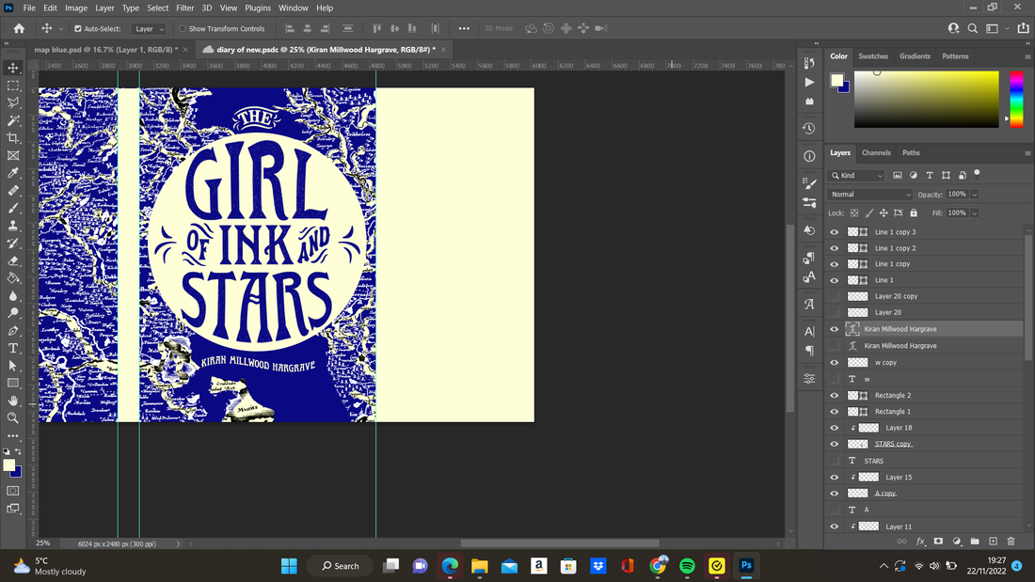Hide the w copy layer
Viewport: 1035px width, 582px height.
click(x=835, y=363)
